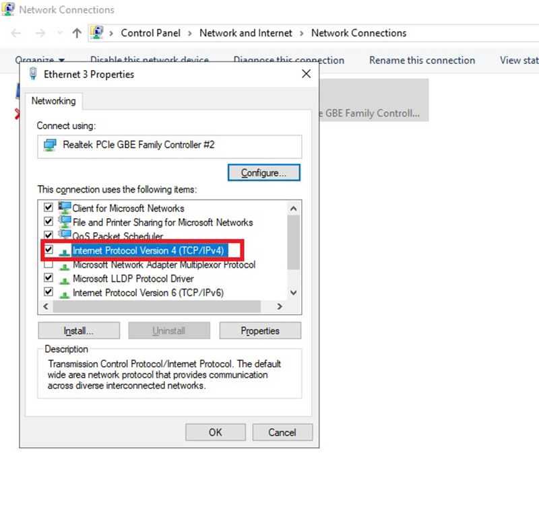Click the Realtek PCIe GBE Family Controller #2 field
539x517 pixels.
coord(170,147)
